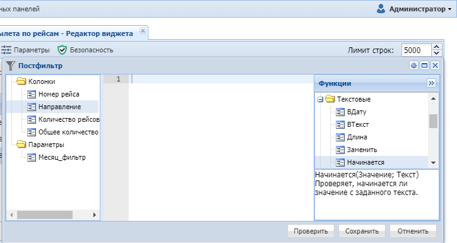Select the Месяц_фильтр parameter
The image size is (457, 243).
tap(62, 158)
